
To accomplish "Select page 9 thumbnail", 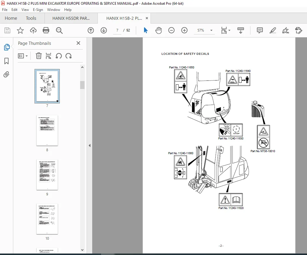I will pos(47,175).
